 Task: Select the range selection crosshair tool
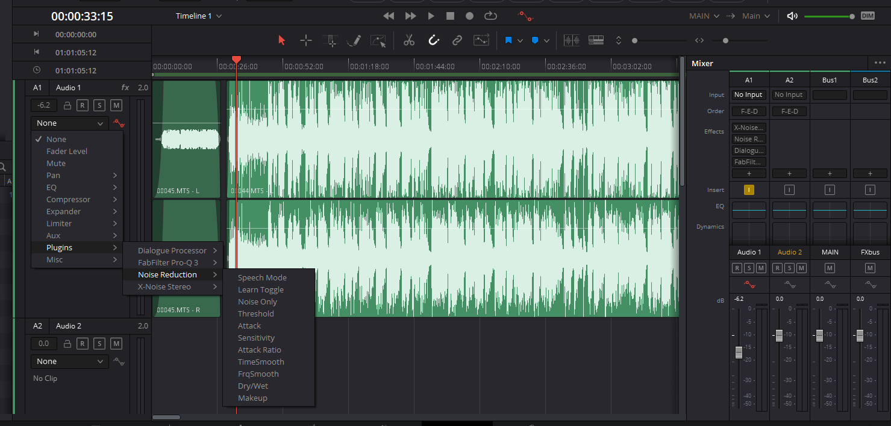[306, 40]
